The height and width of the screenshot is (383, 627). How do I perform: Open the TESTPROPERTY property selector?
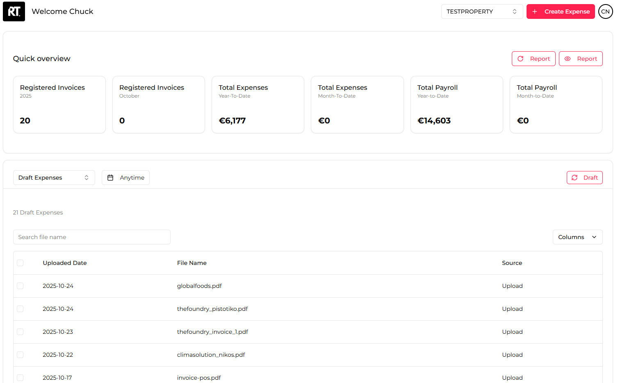481,11
